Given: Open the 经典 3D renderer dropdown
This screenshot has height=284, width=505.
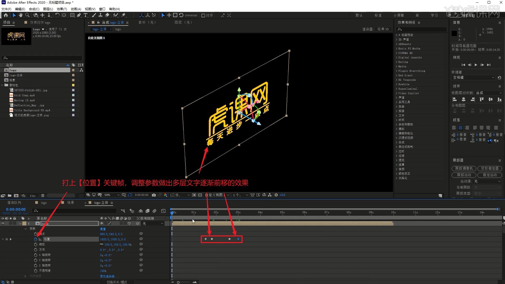Looking at the screenshot, I should coord(383,29).
